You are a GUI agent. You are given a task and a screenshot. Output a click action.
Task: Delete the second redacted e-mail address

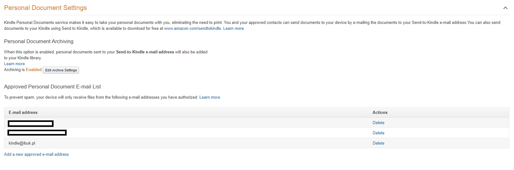pyautogui.click(x=378, y=133)
